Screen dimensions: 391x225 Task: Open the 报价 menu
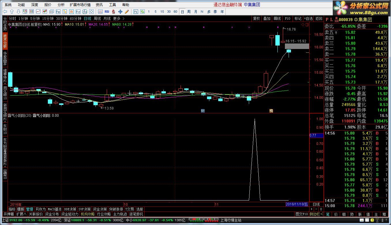tap(48, 5)
